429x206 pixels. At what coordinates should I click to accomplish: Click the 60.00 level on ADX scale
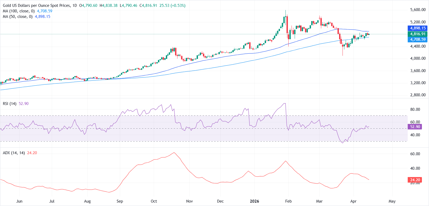[415, 154]
